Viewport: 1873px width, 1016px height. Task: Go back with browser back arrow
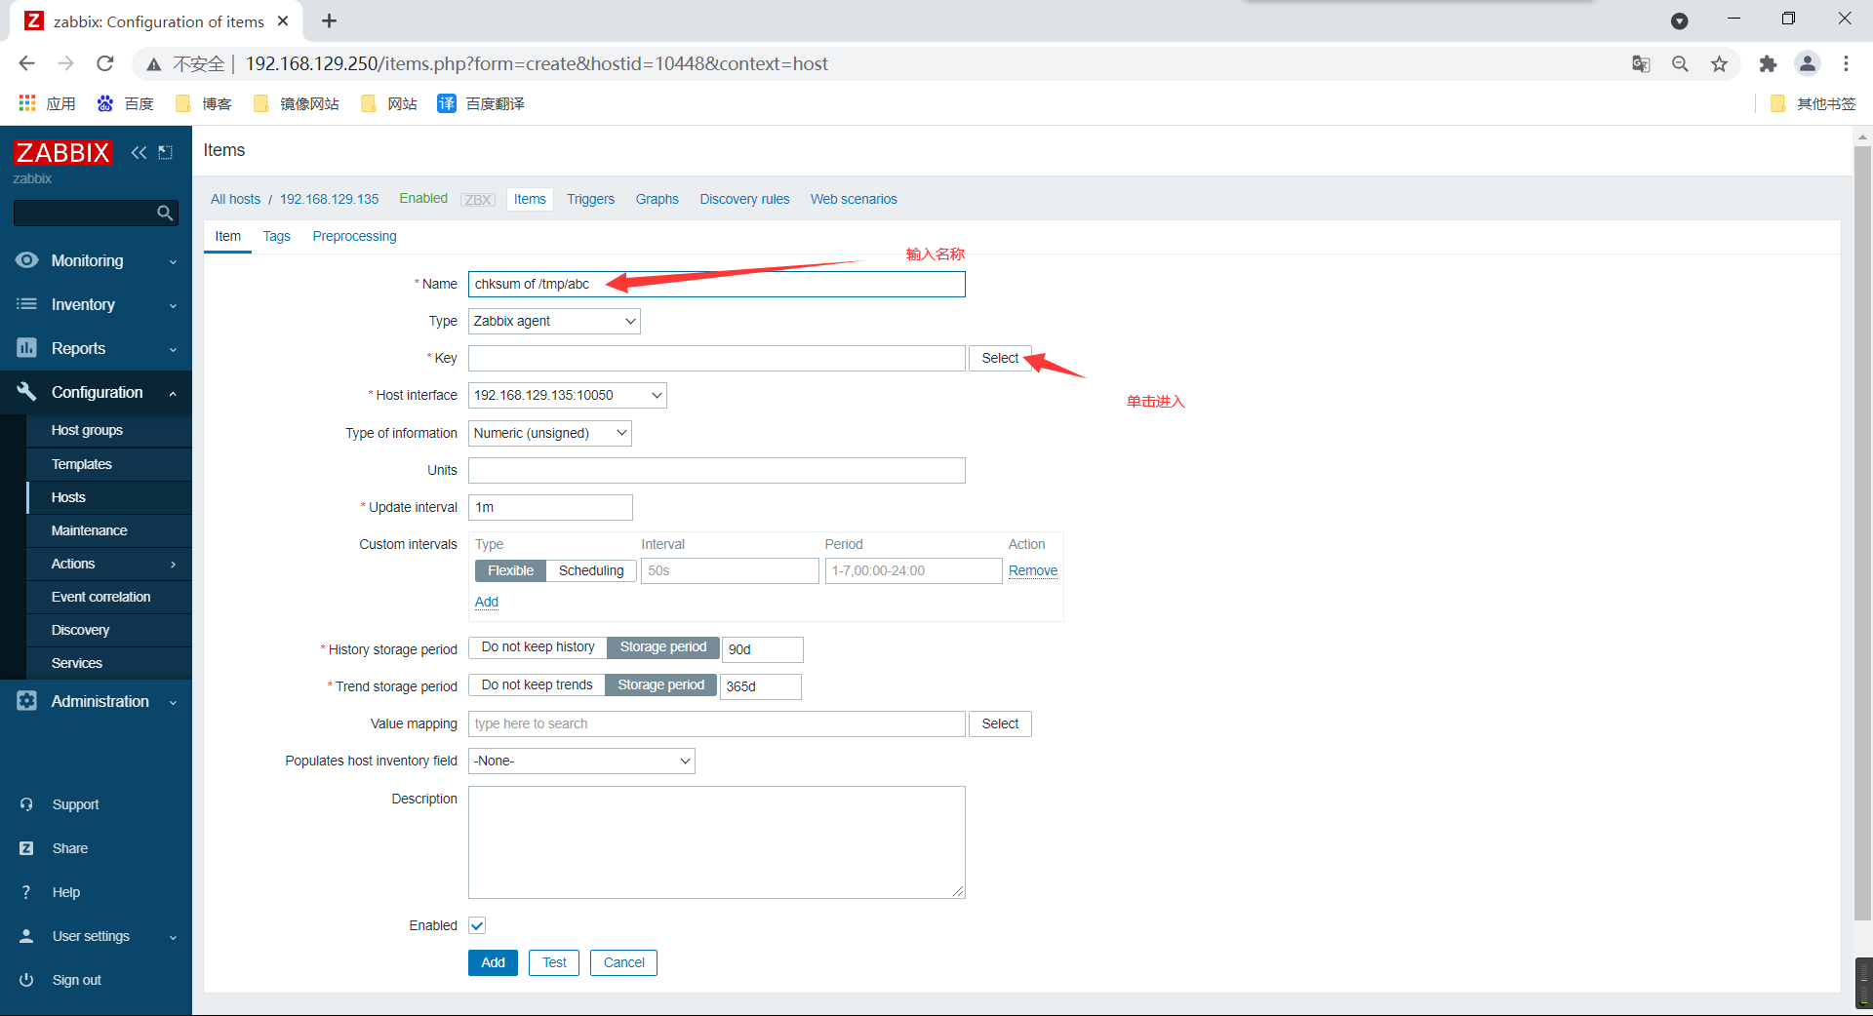click(26, 63)
